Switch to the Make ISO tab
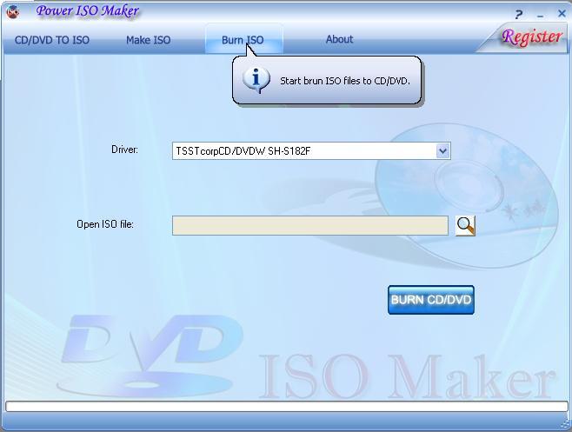Viewport: 572px width, 432px height. (x=148, y=40)
